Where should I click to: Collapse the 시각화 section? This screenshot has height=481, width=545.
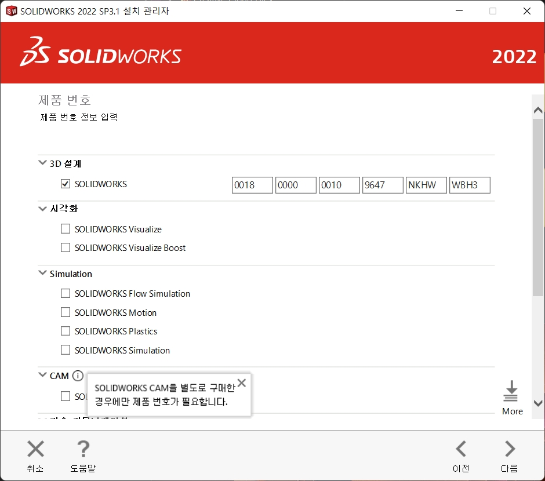click(x=42, y=209)
